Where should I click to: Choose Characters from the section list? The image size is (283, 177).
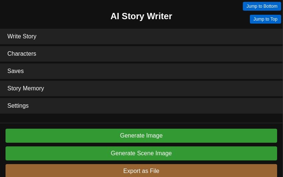point(141,54)
